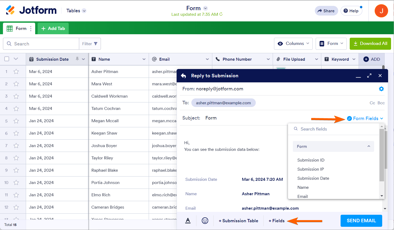
Task: Insert Submission Table into email
Action: (238, 221)
